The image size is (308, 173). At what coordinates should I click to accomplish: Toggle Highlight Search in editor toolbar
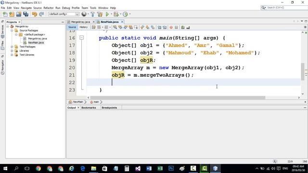(130, 27)
